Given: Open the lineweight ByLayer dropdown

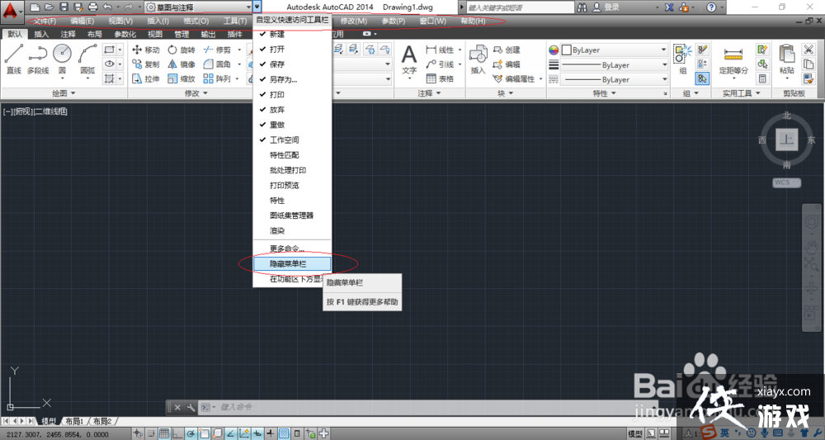Looking at the screenshot, I should 615,64.
